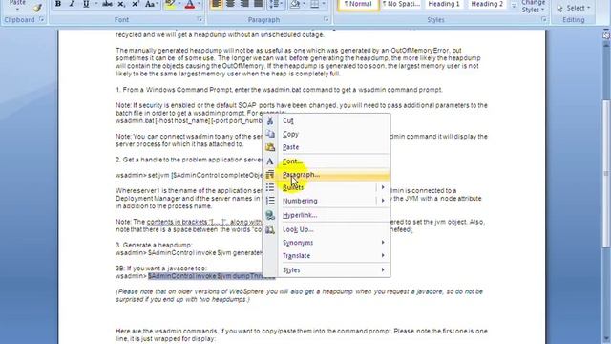The width and height of the screenshot is (611, 344).
Task: Open Font... from the context menu
Action: point(327,161)
